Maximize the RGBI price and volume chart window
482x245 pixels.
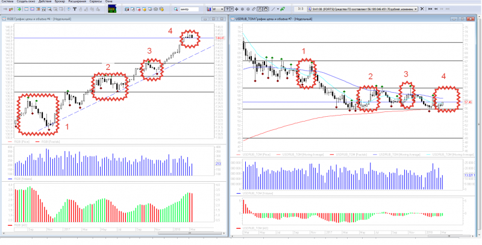coord(218,19)
